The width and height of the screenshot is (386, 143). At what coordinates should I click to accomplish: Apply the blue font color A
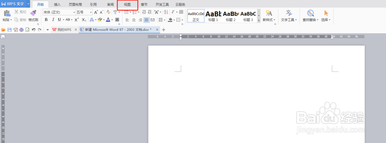(108, 20)
